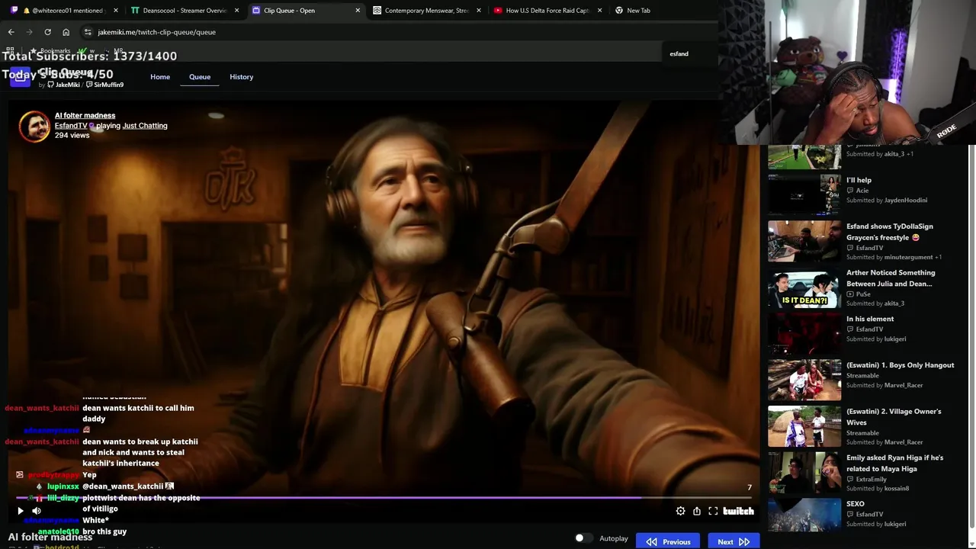
Task: Click the Twitch logo in player
Action: pyautogui.click(x=738, y=511)
